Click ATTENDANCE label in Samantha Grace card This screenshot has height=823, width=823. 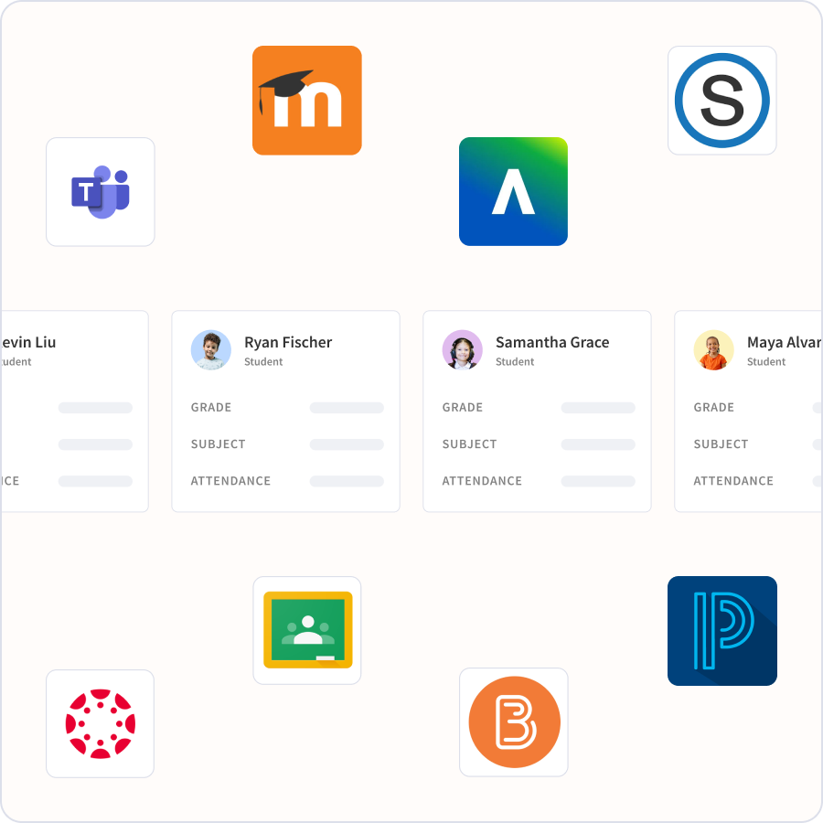[x=482, y=481]
